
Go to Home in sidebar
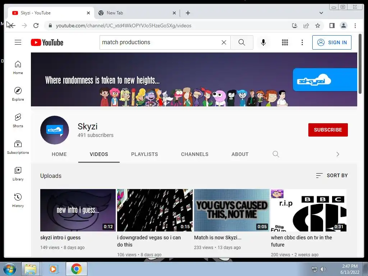pos(18,68)
